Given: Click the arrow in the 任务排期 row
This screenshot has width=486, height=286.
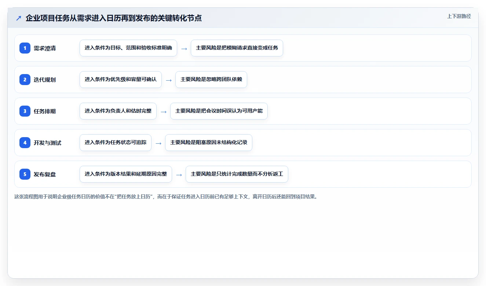Looking at the screenshot, I should click(x=164, y=111).
